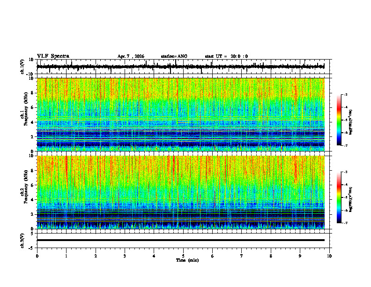Screen dimensions: 371x287
Task: Click the 6 kHz tick on the ch.1 spectrogram axis
Action: tap(32, 107)
